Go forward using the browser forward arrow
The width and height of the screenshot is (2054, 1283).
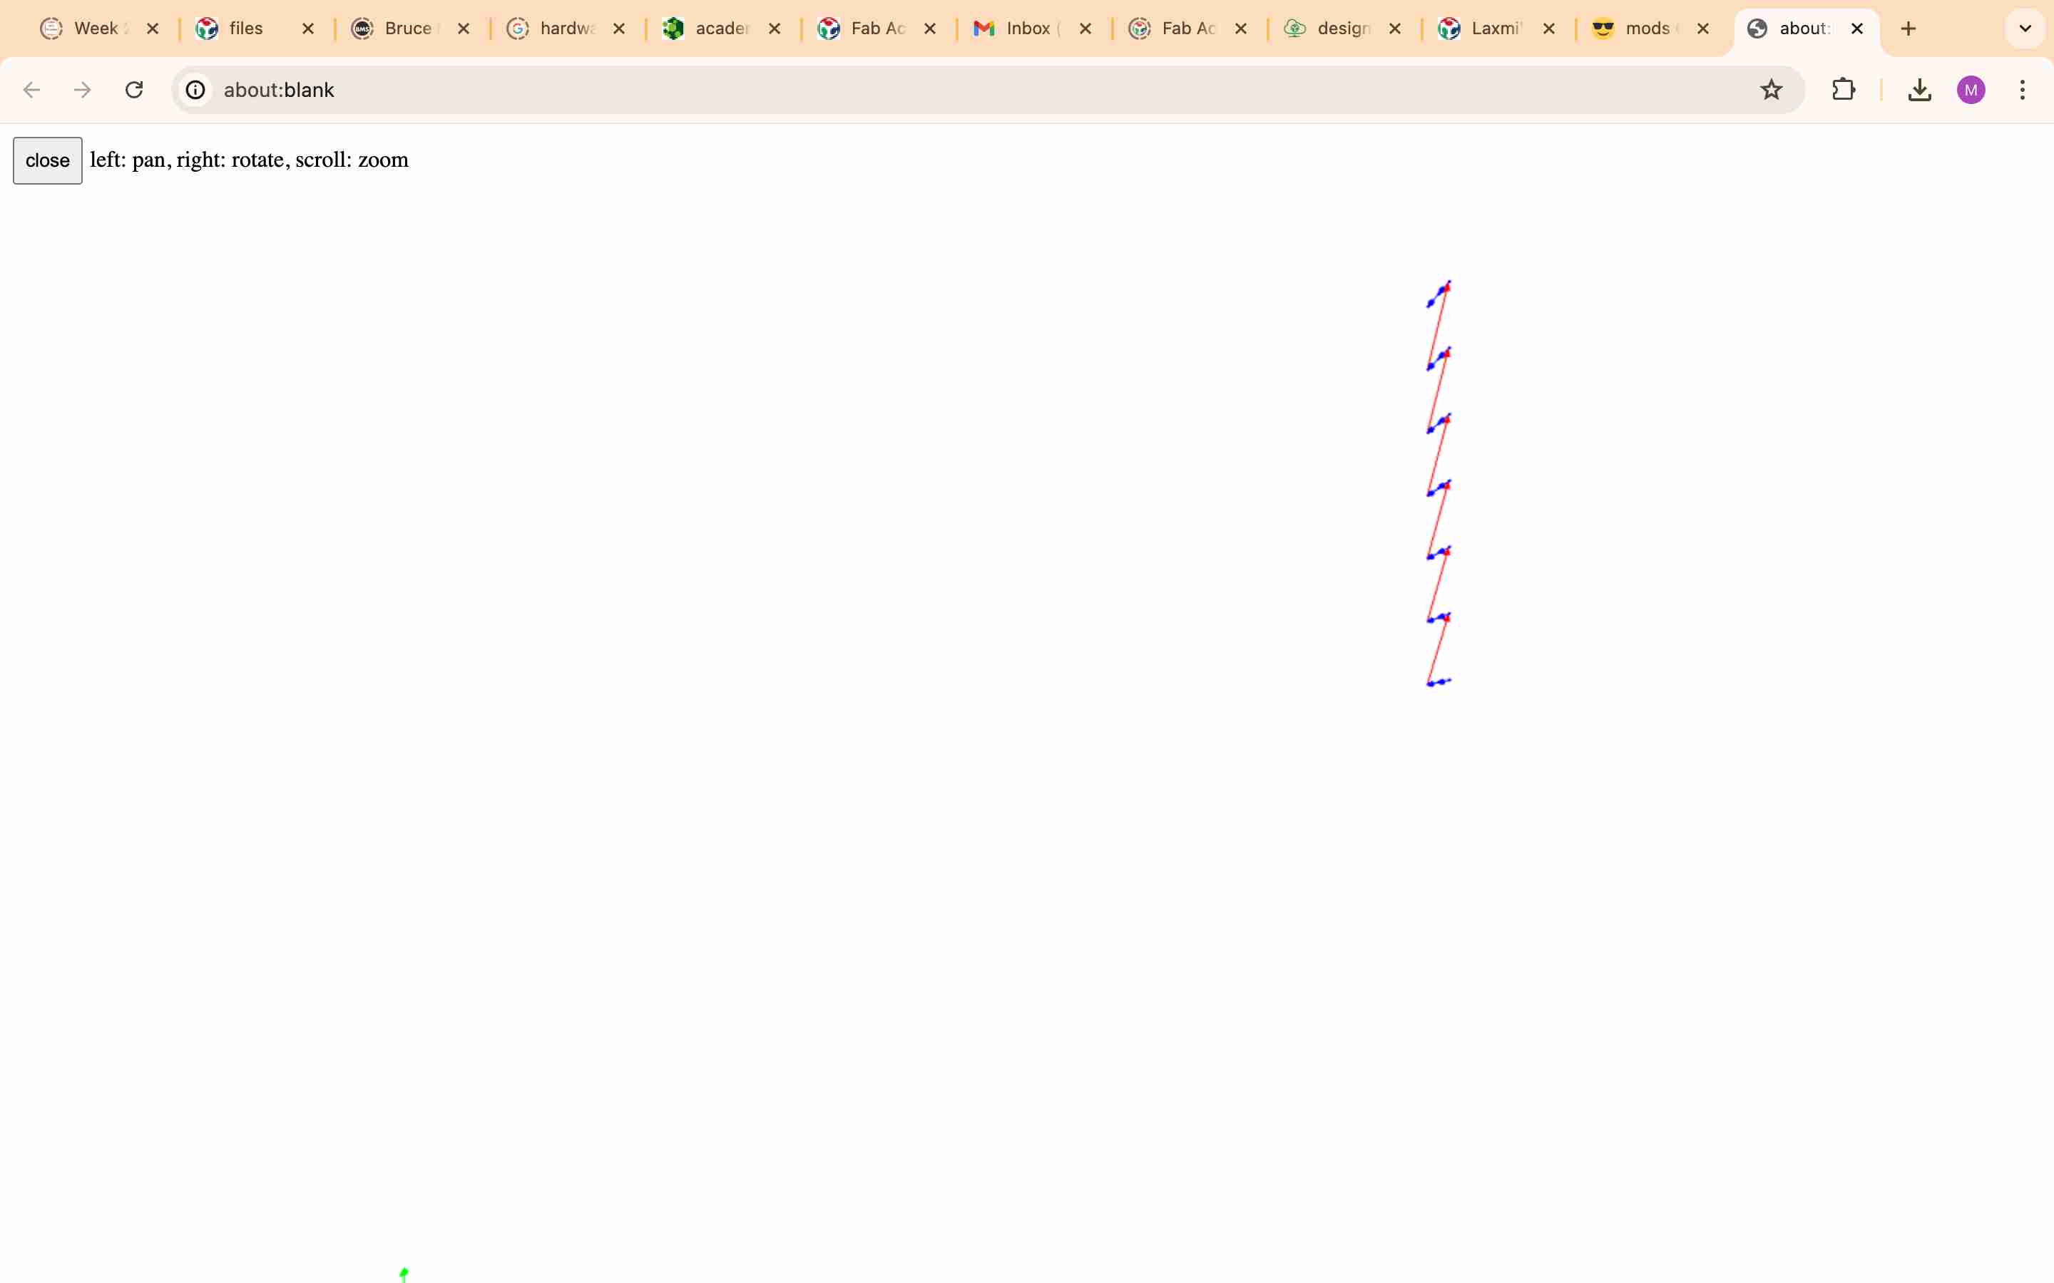tap(82, 90)
